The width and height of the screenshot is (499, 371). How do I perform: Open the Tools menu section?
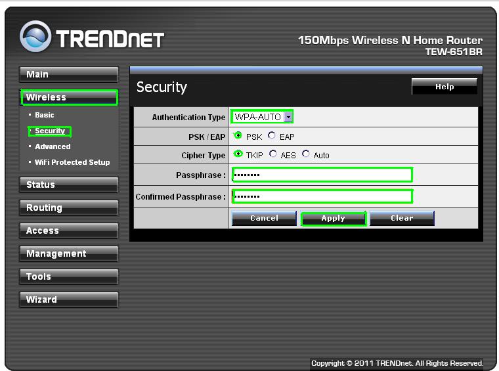[69, 277]
